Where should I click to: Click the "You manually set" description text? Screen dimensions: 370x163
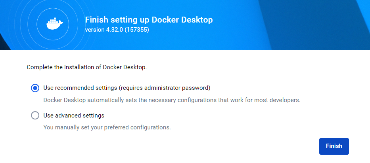107,128
